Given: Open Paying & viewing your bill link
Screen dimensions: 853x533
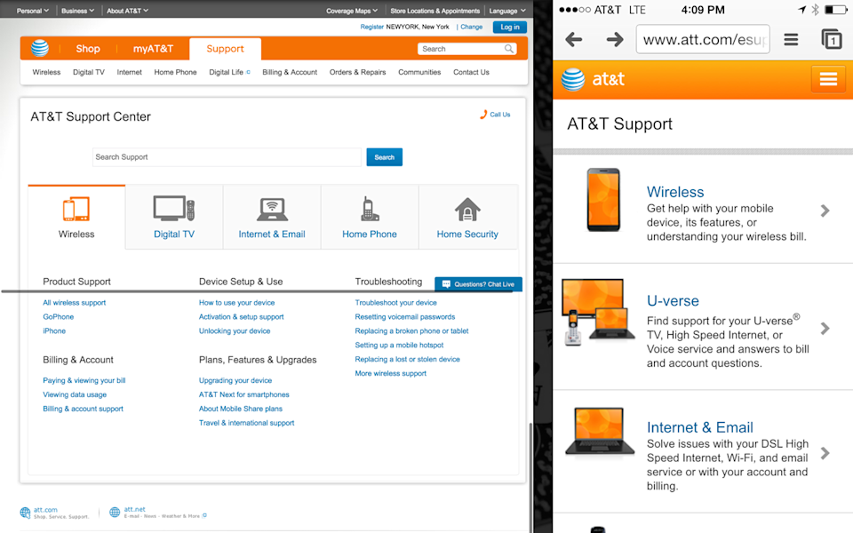Looking at the screenshot, I should (x=84, y=380).
